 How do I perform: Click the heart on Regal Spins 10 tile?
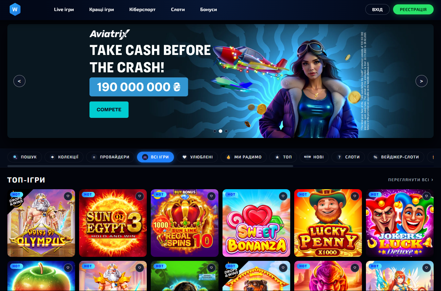coord(211,196)
